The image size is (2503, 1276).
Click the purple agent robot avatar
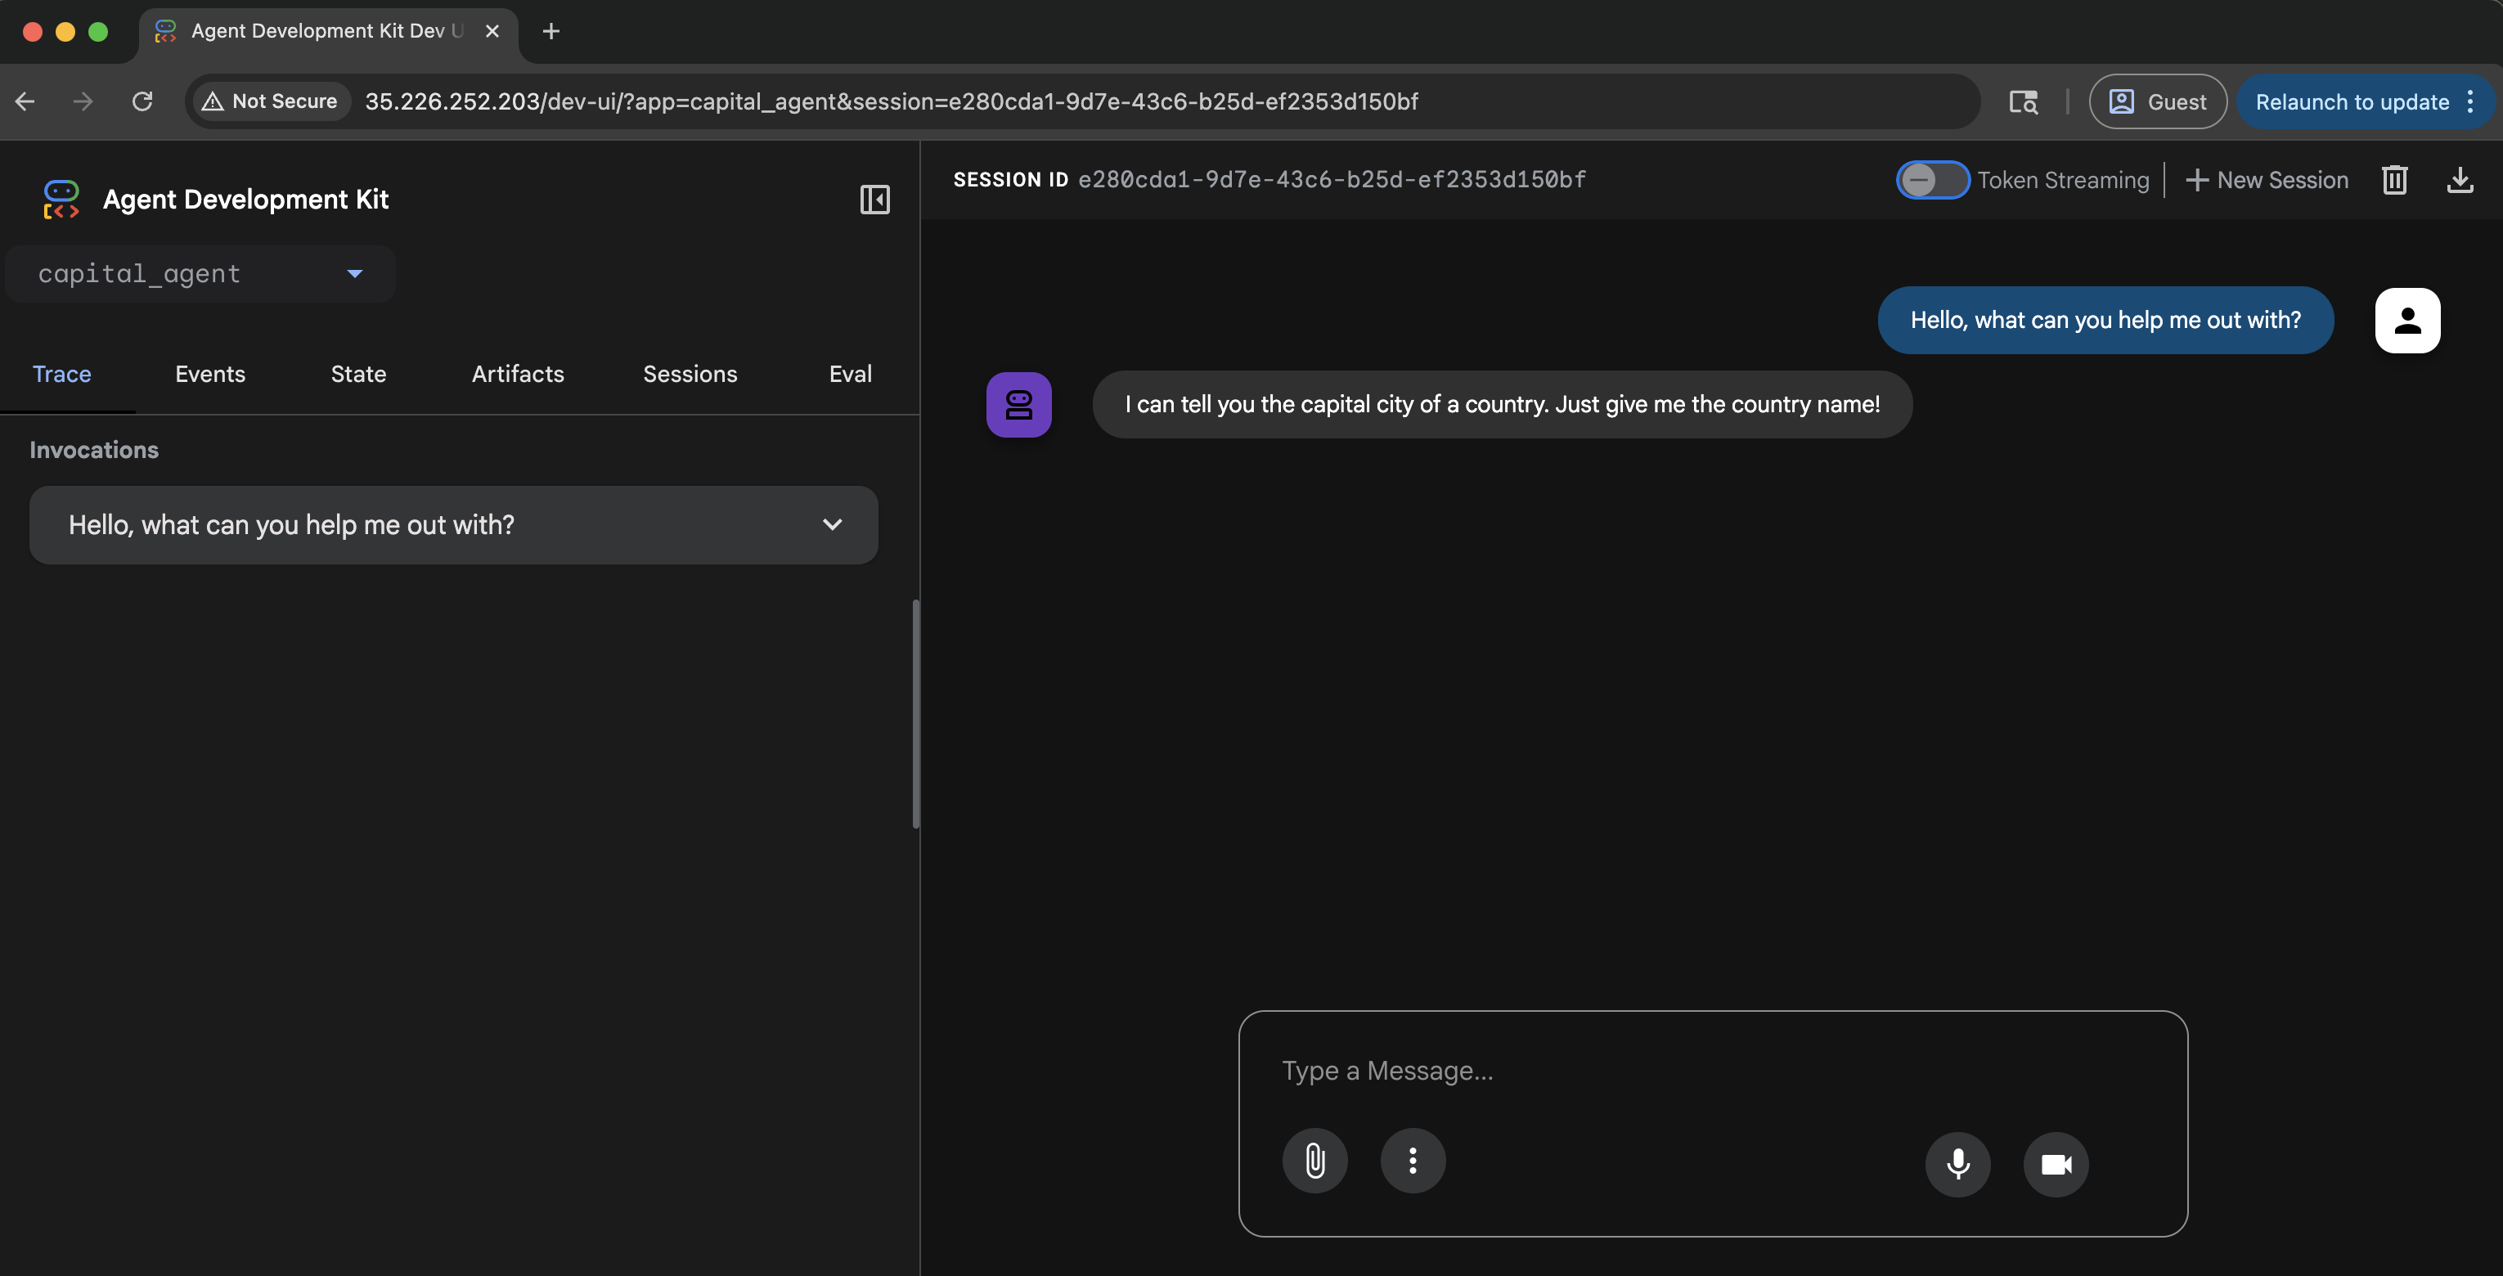click(x=1018, y=404)
